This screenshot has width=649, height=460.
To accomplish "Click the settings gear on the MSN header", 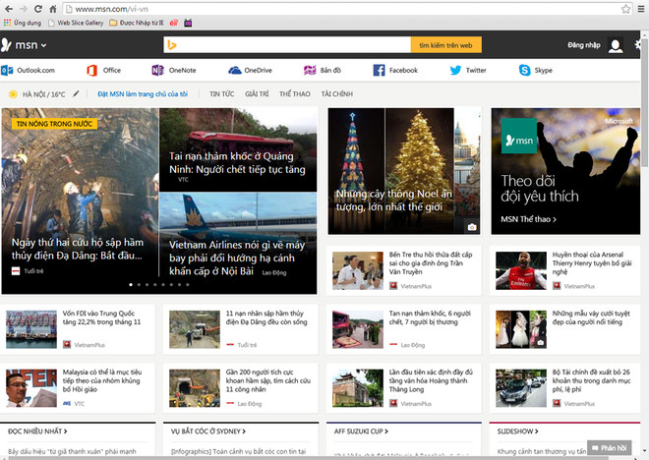I will [640, 45].
